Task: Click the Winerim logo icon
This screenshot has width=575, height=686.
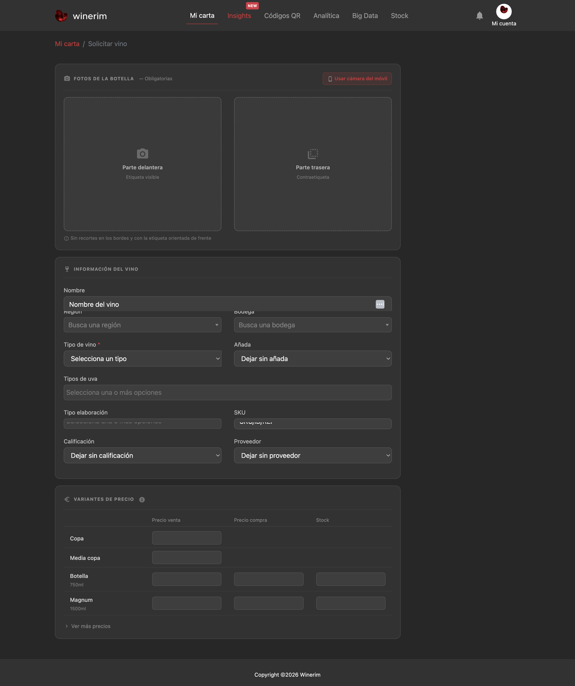Action: pos(61,16)
